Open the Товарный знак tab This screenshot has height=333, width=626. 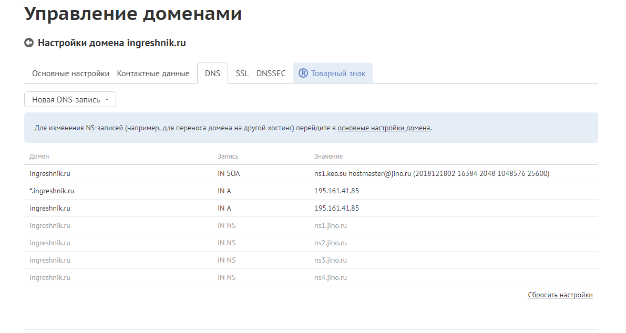[x=337, y=74]
